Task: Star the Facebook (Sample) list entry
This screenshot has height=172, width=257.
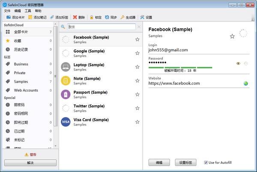Action: (137, 39)
